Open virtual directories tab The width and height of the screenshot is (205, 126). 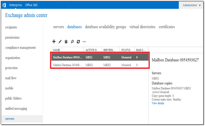coord(142,27)
